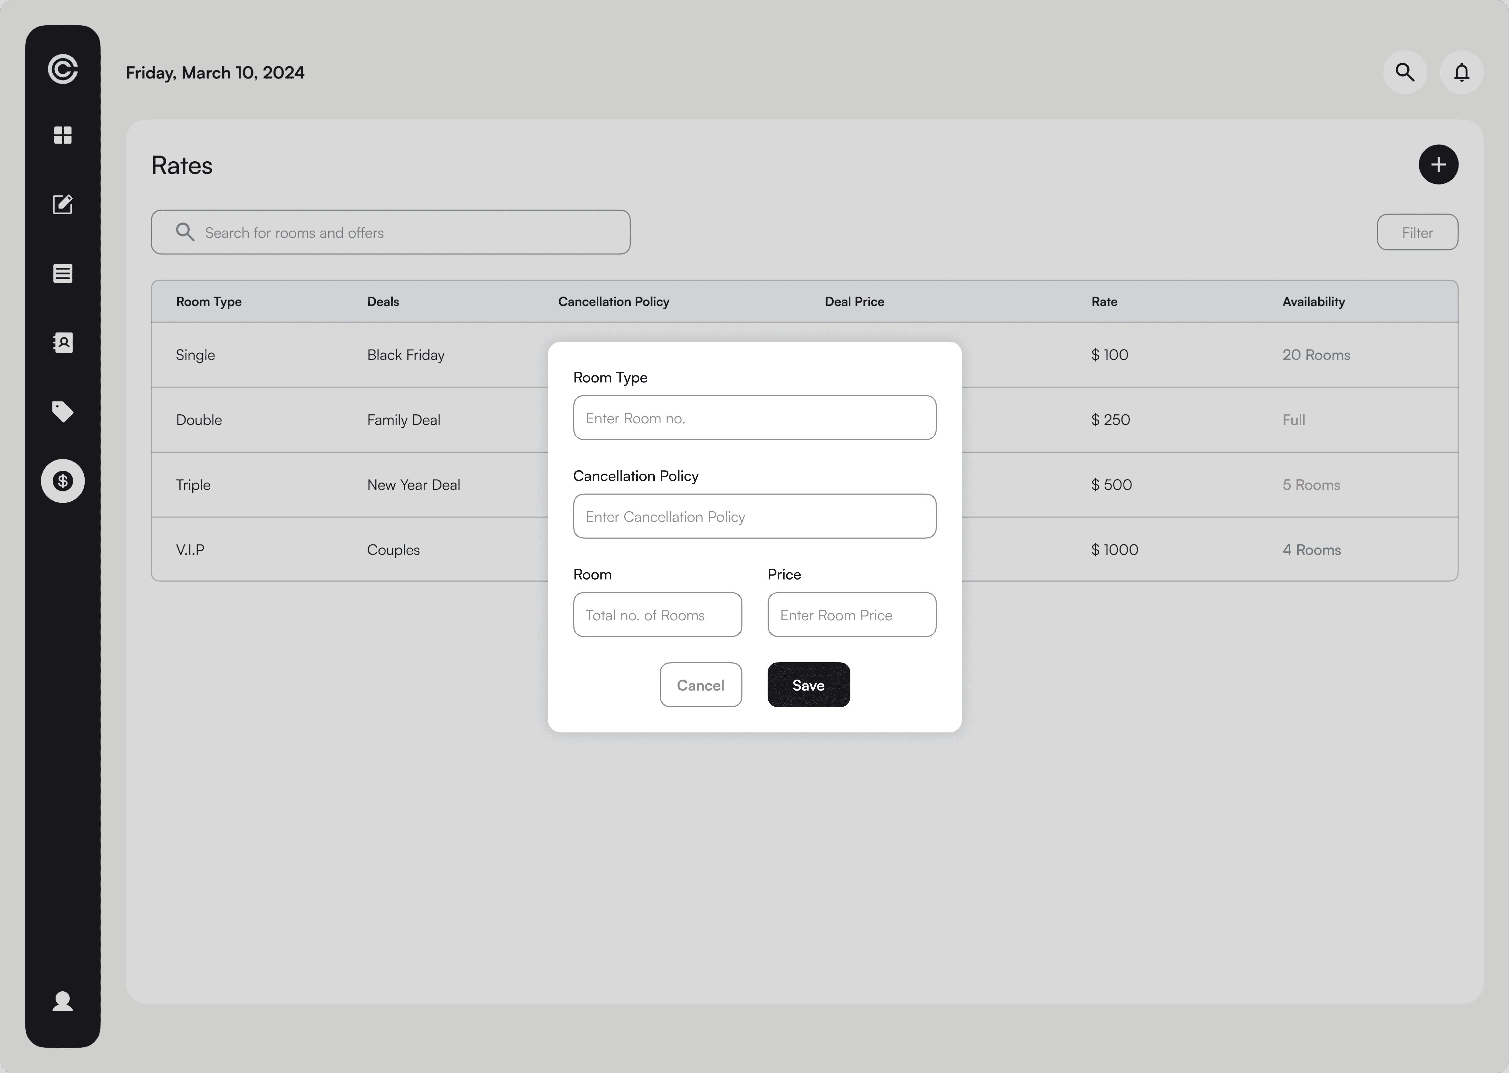Viewport: 1509px width, 1073px height.
Task: Open the deals tag sidebar icon
Action: pos(63,412)
